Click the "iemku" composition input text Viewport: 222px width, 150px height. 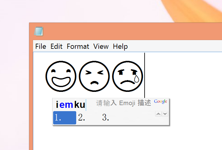click(70, 105)
